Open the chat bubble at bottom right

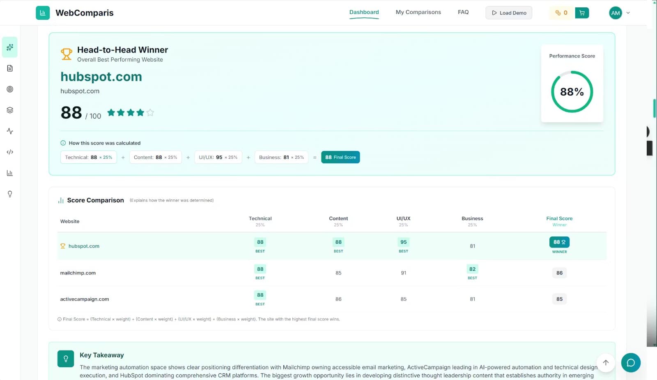pyautogui.click(x=631, y=363)
